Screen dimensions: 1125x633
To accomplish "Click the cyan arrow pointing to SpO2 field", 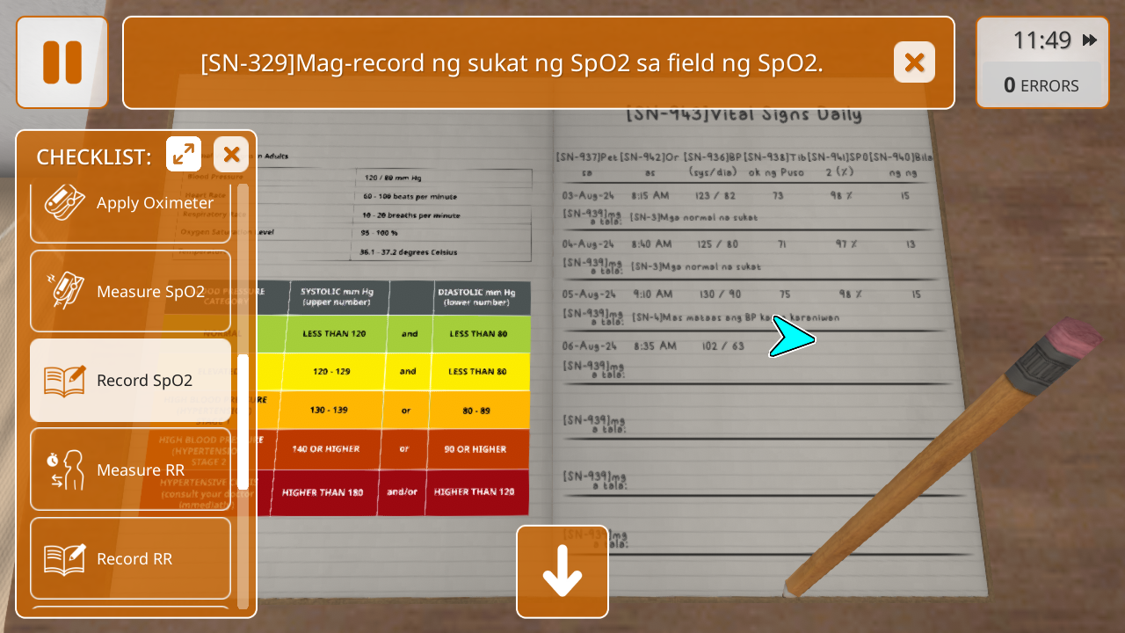I will [791, 338].
